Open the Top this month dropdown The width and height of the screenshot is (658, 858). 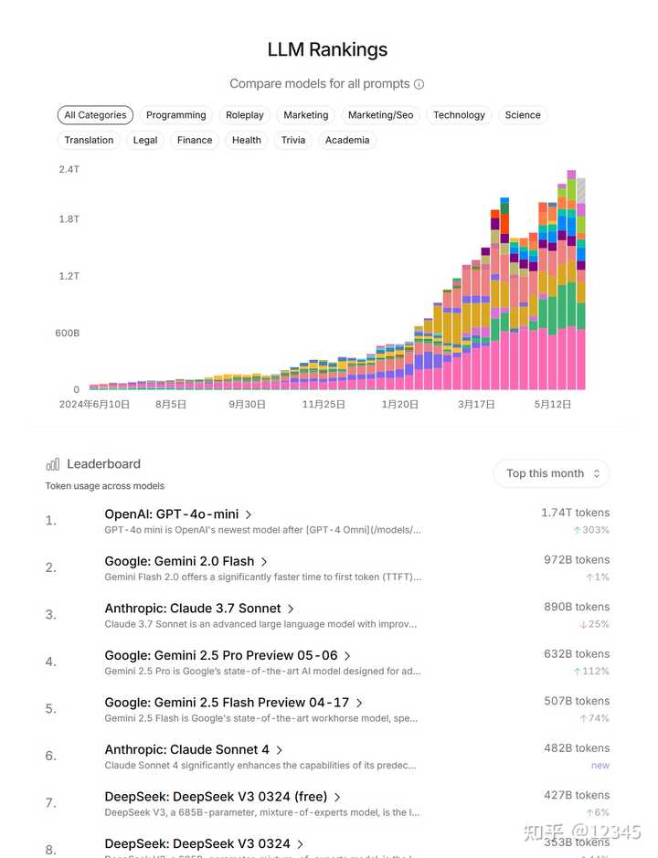click(551, 473)
